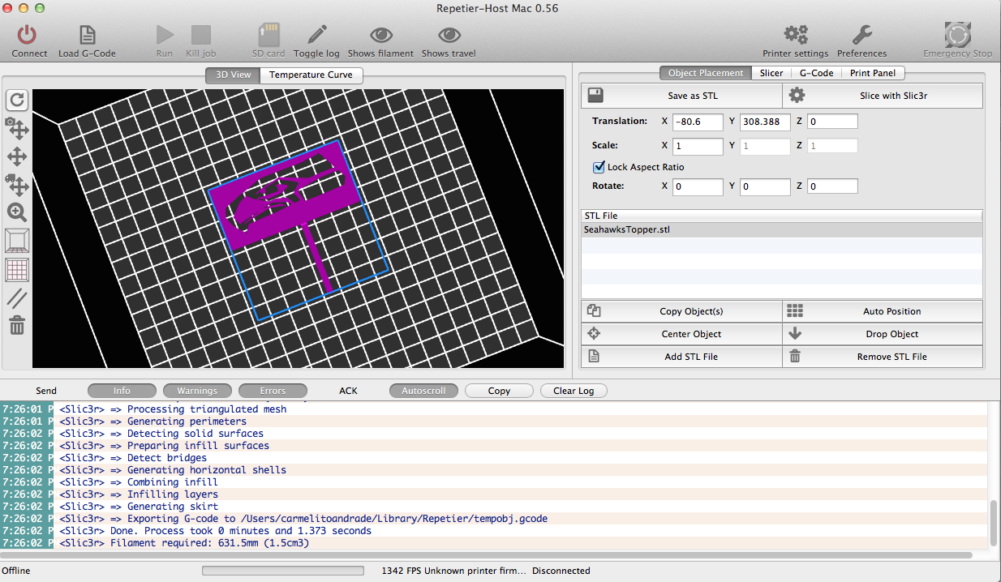Toggle Autoscroll for the log
The image size is (1001, 582).
[423, 391]
